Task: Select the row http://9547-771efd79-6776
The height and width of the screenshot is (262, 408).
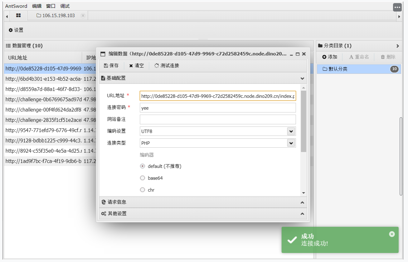Action: point(43,130)
